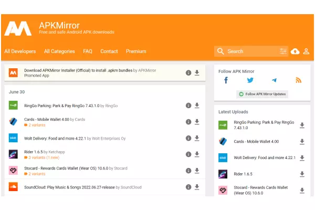Open the RSS feed icon
The width and height of the screenshot is (315, 210).
pos(299,80)
